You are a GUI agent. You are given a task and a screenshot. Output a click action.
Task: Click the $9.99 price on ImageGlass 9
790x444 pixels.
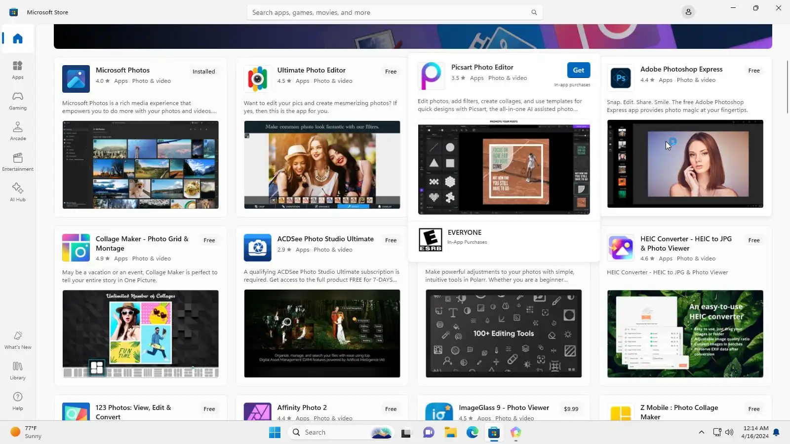click(x=571, y=409)
